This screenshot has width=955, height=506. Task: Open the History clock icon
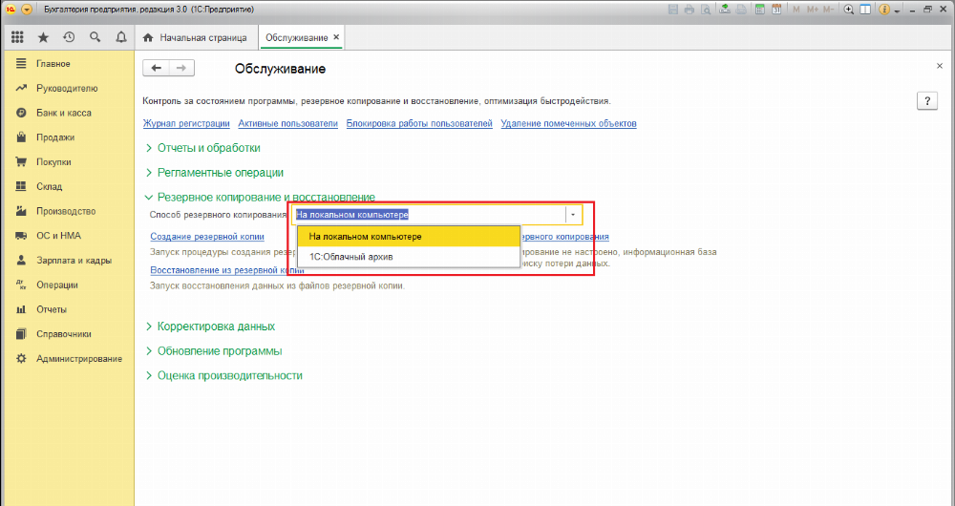(69, 38)
